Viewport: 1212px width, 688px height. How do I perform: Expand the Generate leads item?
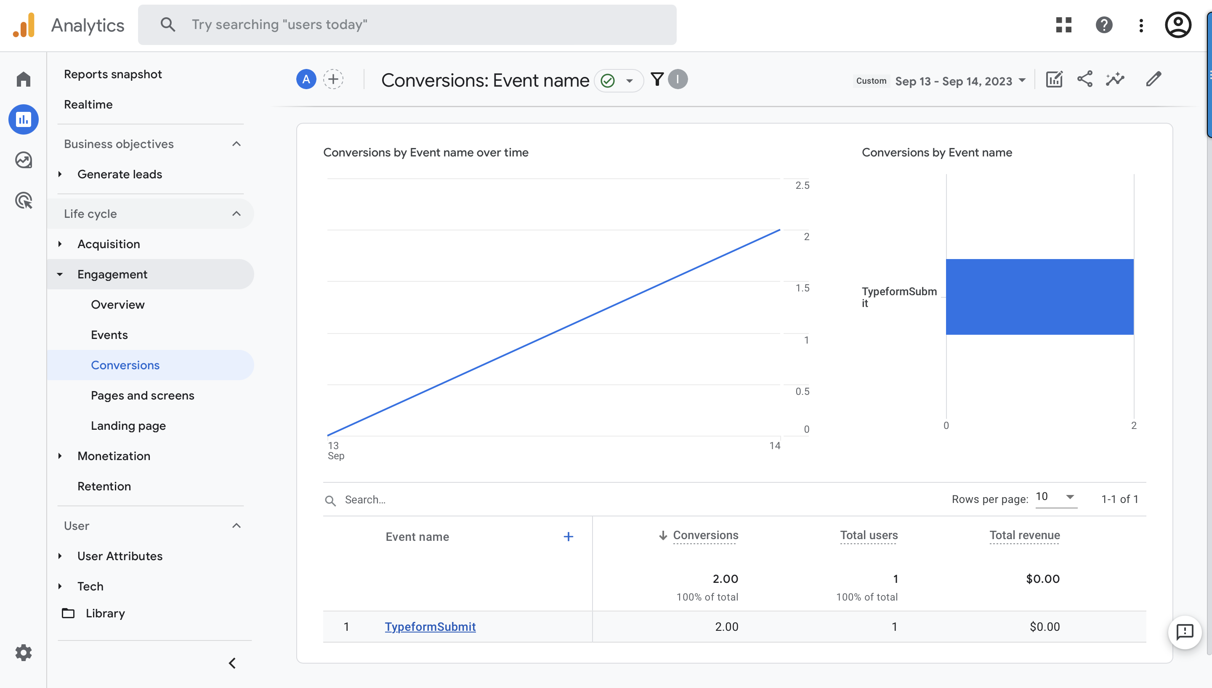[60, 174]
